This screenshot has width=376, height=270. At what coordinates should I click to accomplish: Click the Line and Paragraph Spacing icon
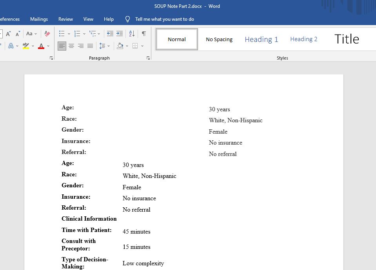click(102, 46)
